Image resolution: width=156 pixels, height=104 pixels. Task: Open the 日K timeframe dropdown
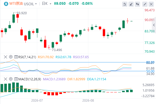pyautogui.click(x=47, y=4)
